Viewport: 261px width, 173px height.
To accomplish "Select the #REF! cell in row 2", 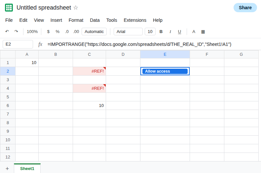I will tap(90, 71).
